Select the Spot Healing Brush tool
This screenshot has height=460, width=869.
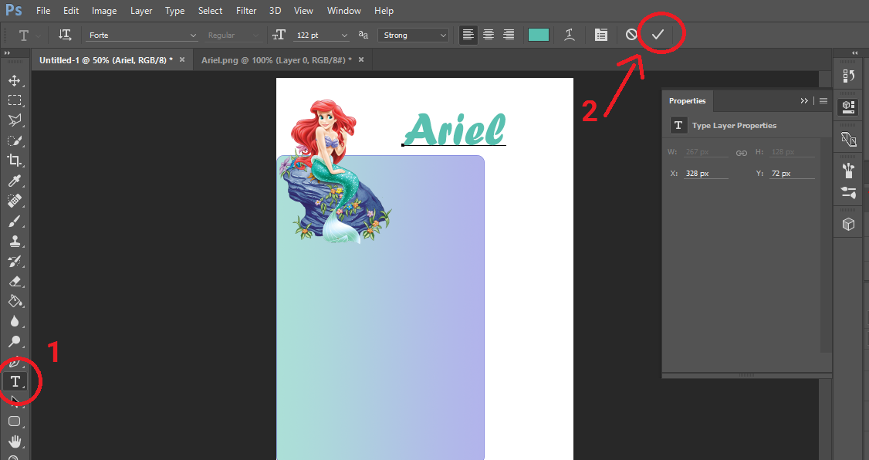point(15,201)
